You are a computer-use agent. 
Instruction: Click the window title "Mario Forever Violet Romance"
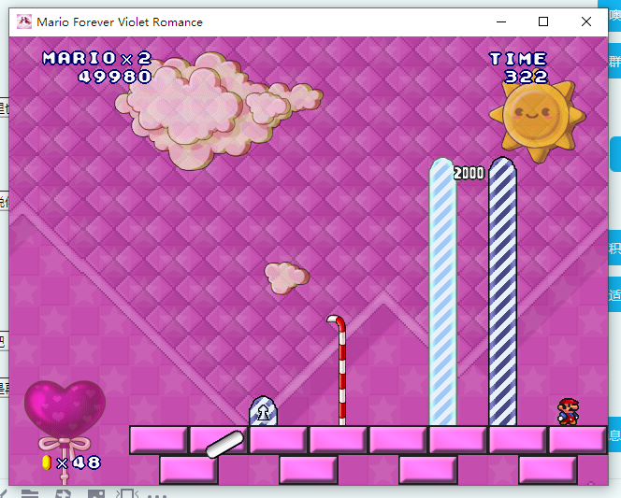(x=120, y=22)
